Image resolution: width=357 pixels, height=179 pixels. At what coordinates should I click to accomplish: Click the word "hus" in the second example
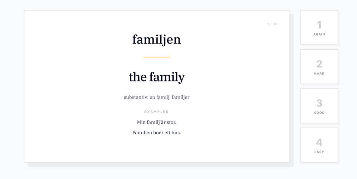pyautogui.click(x=176, y=133)
